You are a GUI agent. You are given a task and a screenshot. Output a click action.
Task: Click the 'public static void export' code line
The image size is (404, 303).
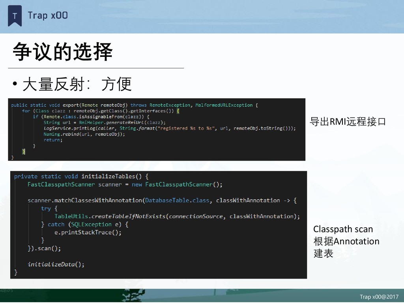click(134, 105)
